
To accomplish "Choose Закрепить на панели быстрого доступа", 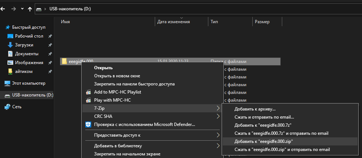I will [x=134, y=84].
